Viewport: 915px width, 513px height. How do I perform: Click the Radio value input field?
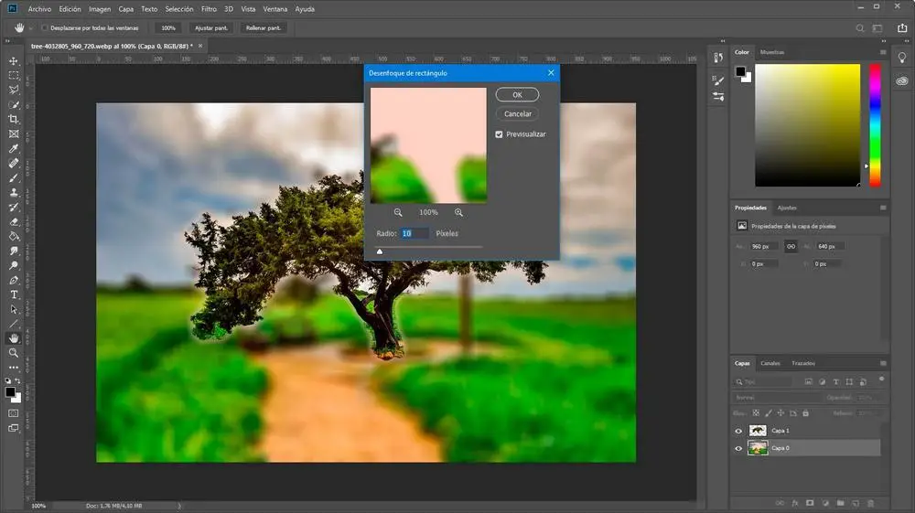coord(414,234)
